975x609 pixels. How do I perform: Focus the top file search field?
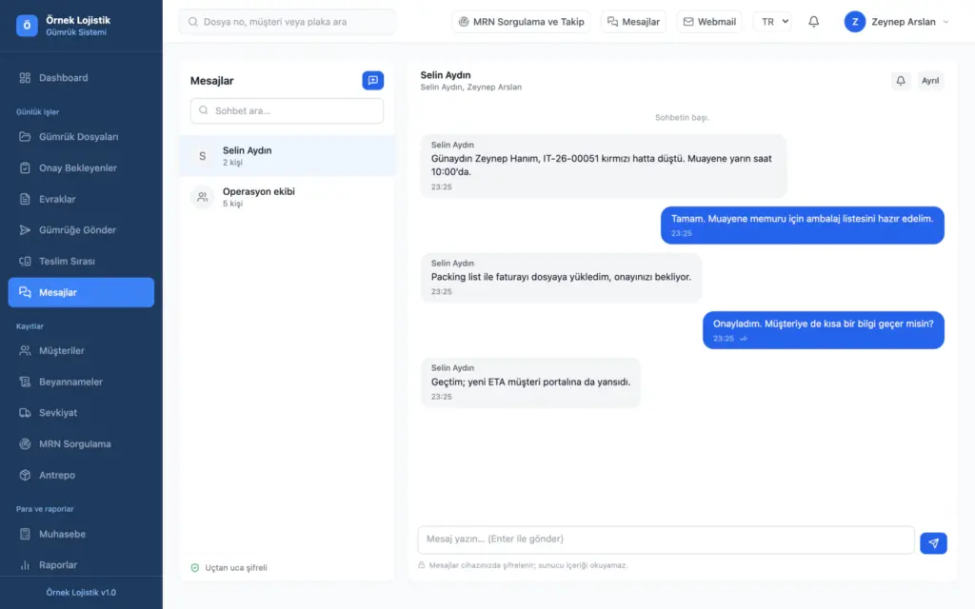pyautogui.click(x=288, y=22)
